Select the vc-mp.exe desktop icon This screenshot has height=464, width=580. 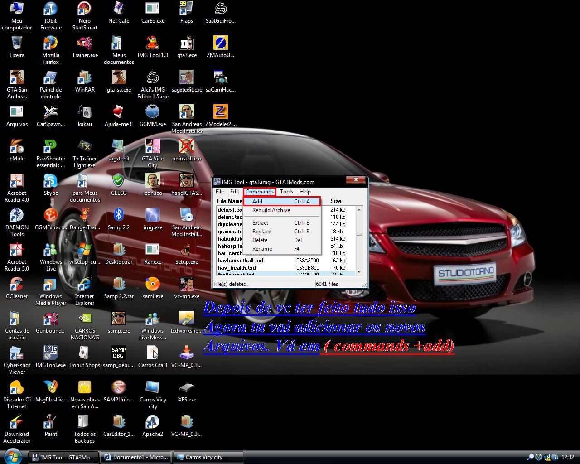pyautogui.click(x=187, y=289)
